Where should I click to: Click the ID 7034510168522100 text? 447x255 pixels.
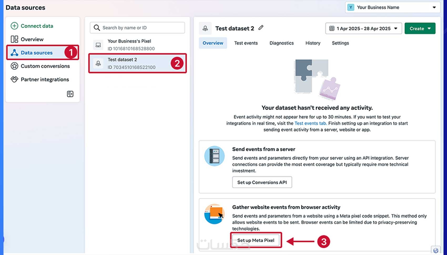click(131, 67)
